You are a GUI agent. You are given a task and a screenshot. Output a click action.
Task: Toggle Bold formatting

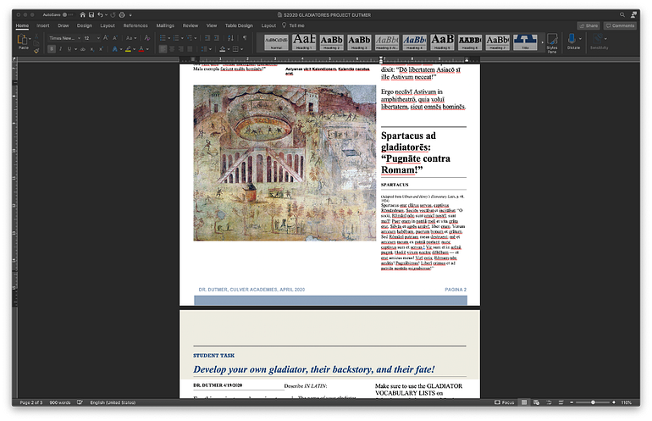pos(52,49)
